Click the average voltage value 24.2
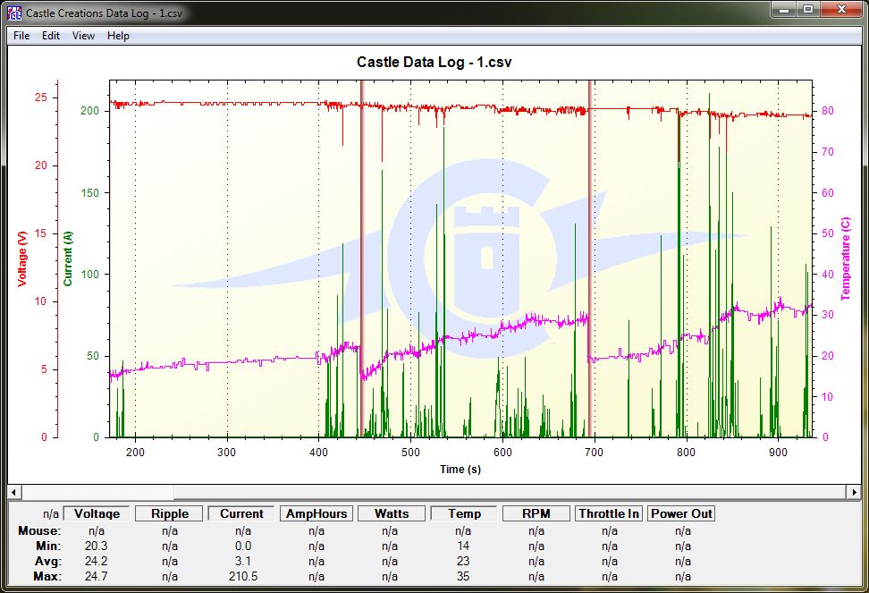This screenshot has width=869, height=593. pos(96,561)
